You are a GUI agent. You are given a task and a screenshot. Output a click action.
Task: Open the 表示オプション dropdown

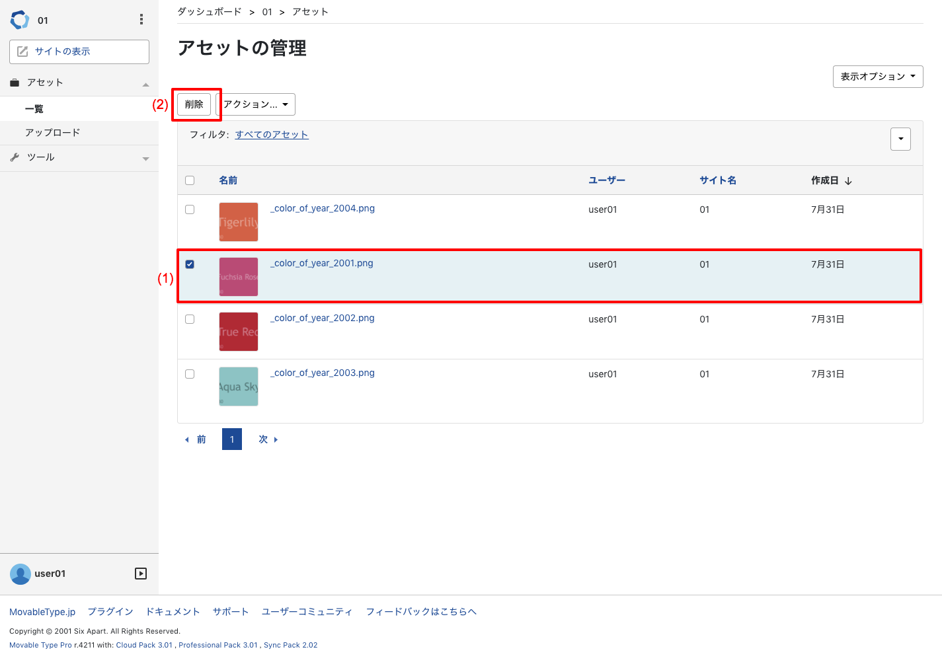[x=878, y=77]
